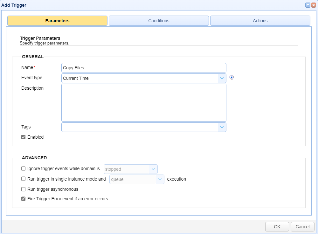Image resolution: width=318 pixels, height=234 pixels.
Task: Maximize the Add Trigger dialog
Action: pos(308,5)
